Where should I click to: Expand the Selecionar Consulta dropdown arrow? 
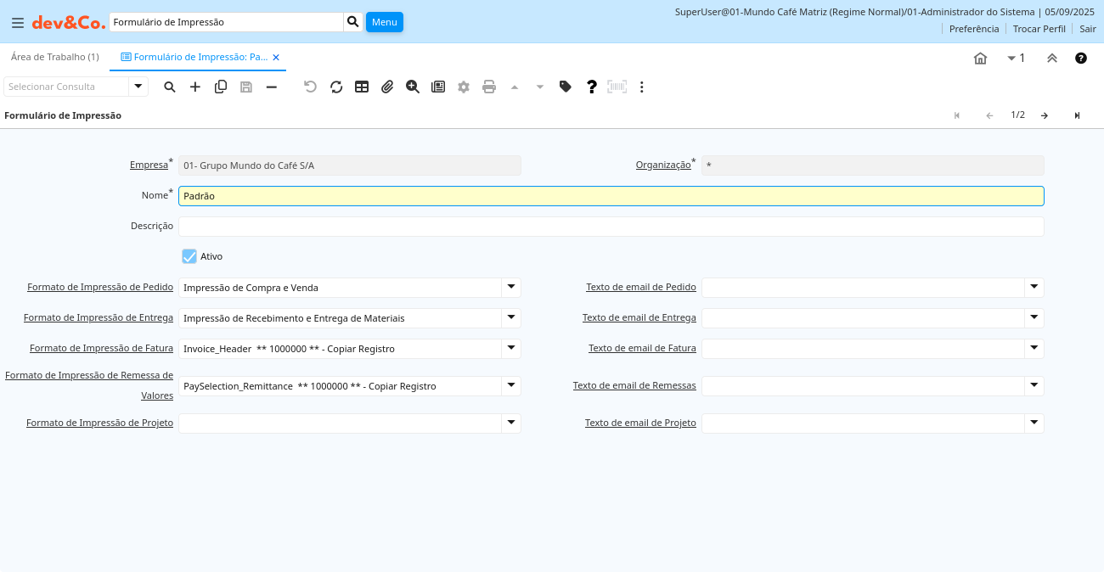click(138, 87)
